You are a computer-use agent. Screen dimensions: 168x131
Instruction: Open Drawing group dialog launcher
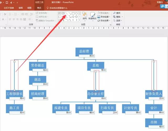coord(111,25)
